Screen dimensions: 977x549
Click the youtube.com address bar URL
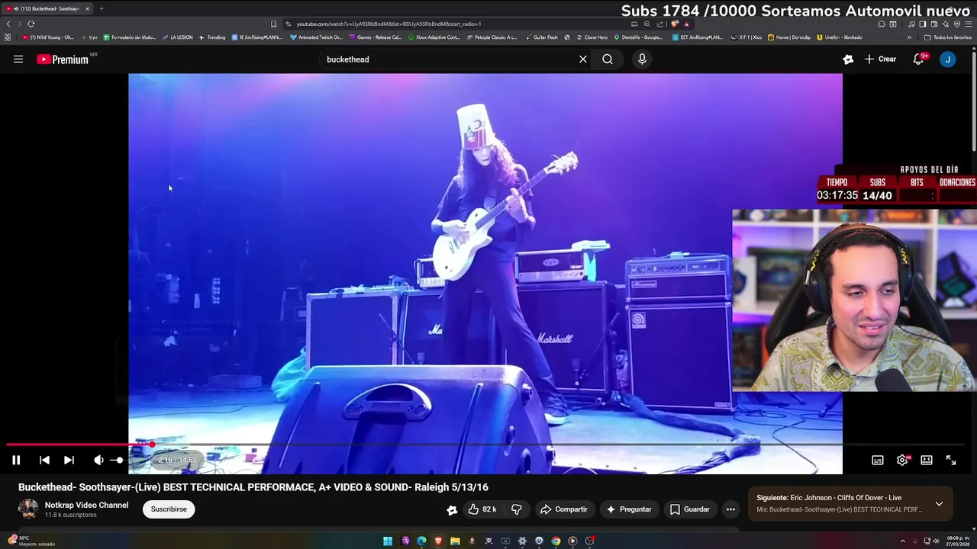point(389,24)
